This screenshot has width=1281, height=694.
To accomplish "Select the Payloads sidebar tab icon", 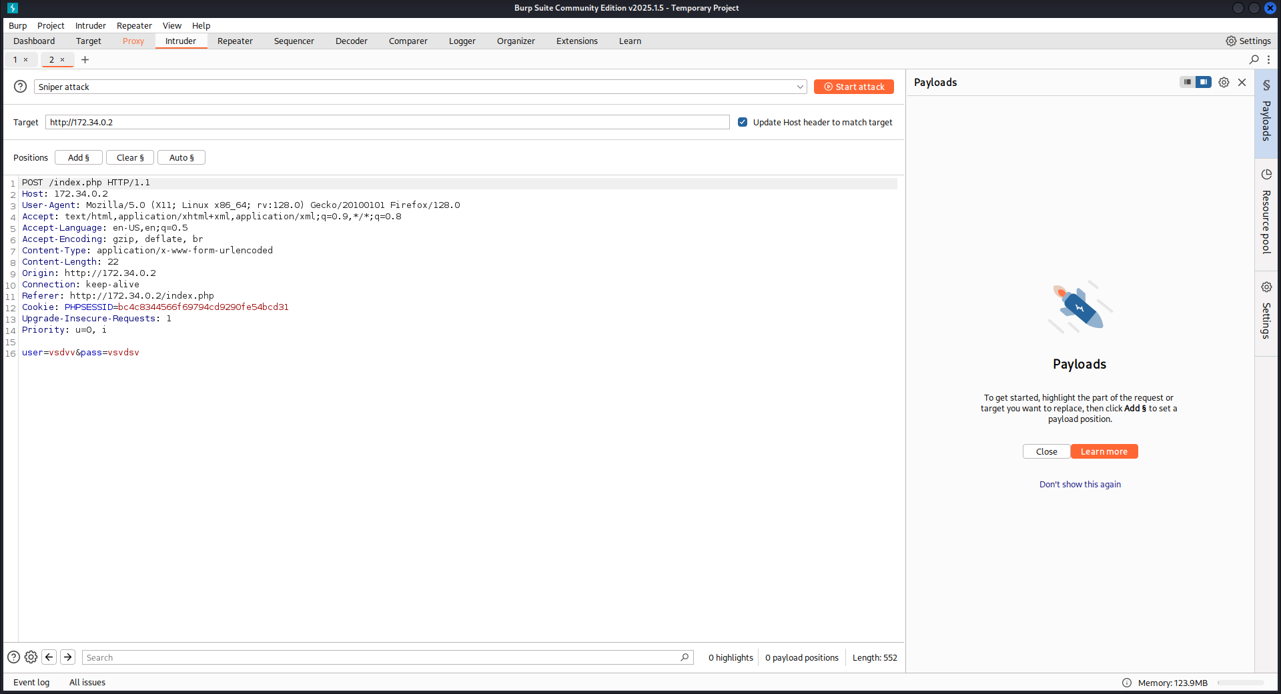I will pos(1266,85).
